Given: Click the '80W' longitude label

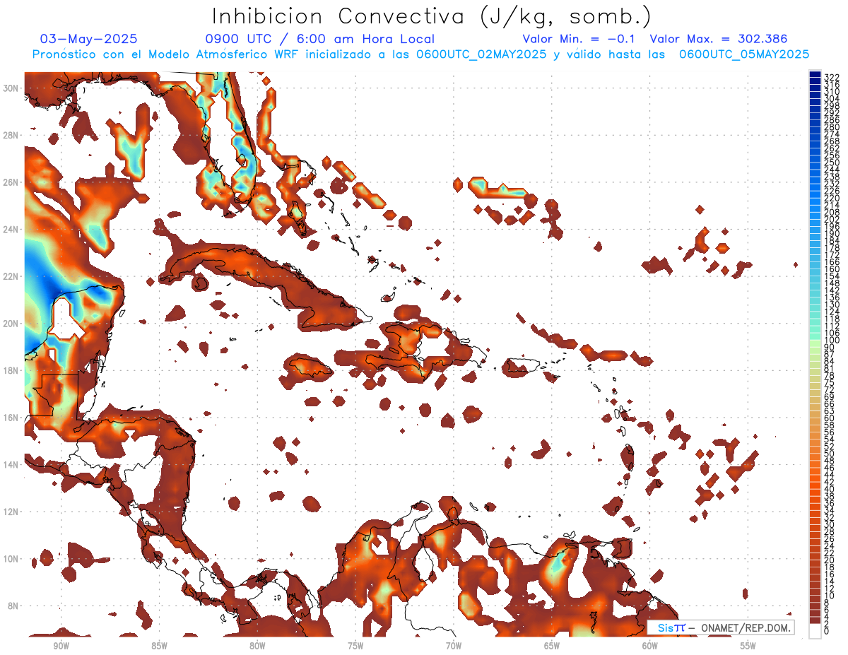Looking at the screenshot, I should click(x=257, y=646).
